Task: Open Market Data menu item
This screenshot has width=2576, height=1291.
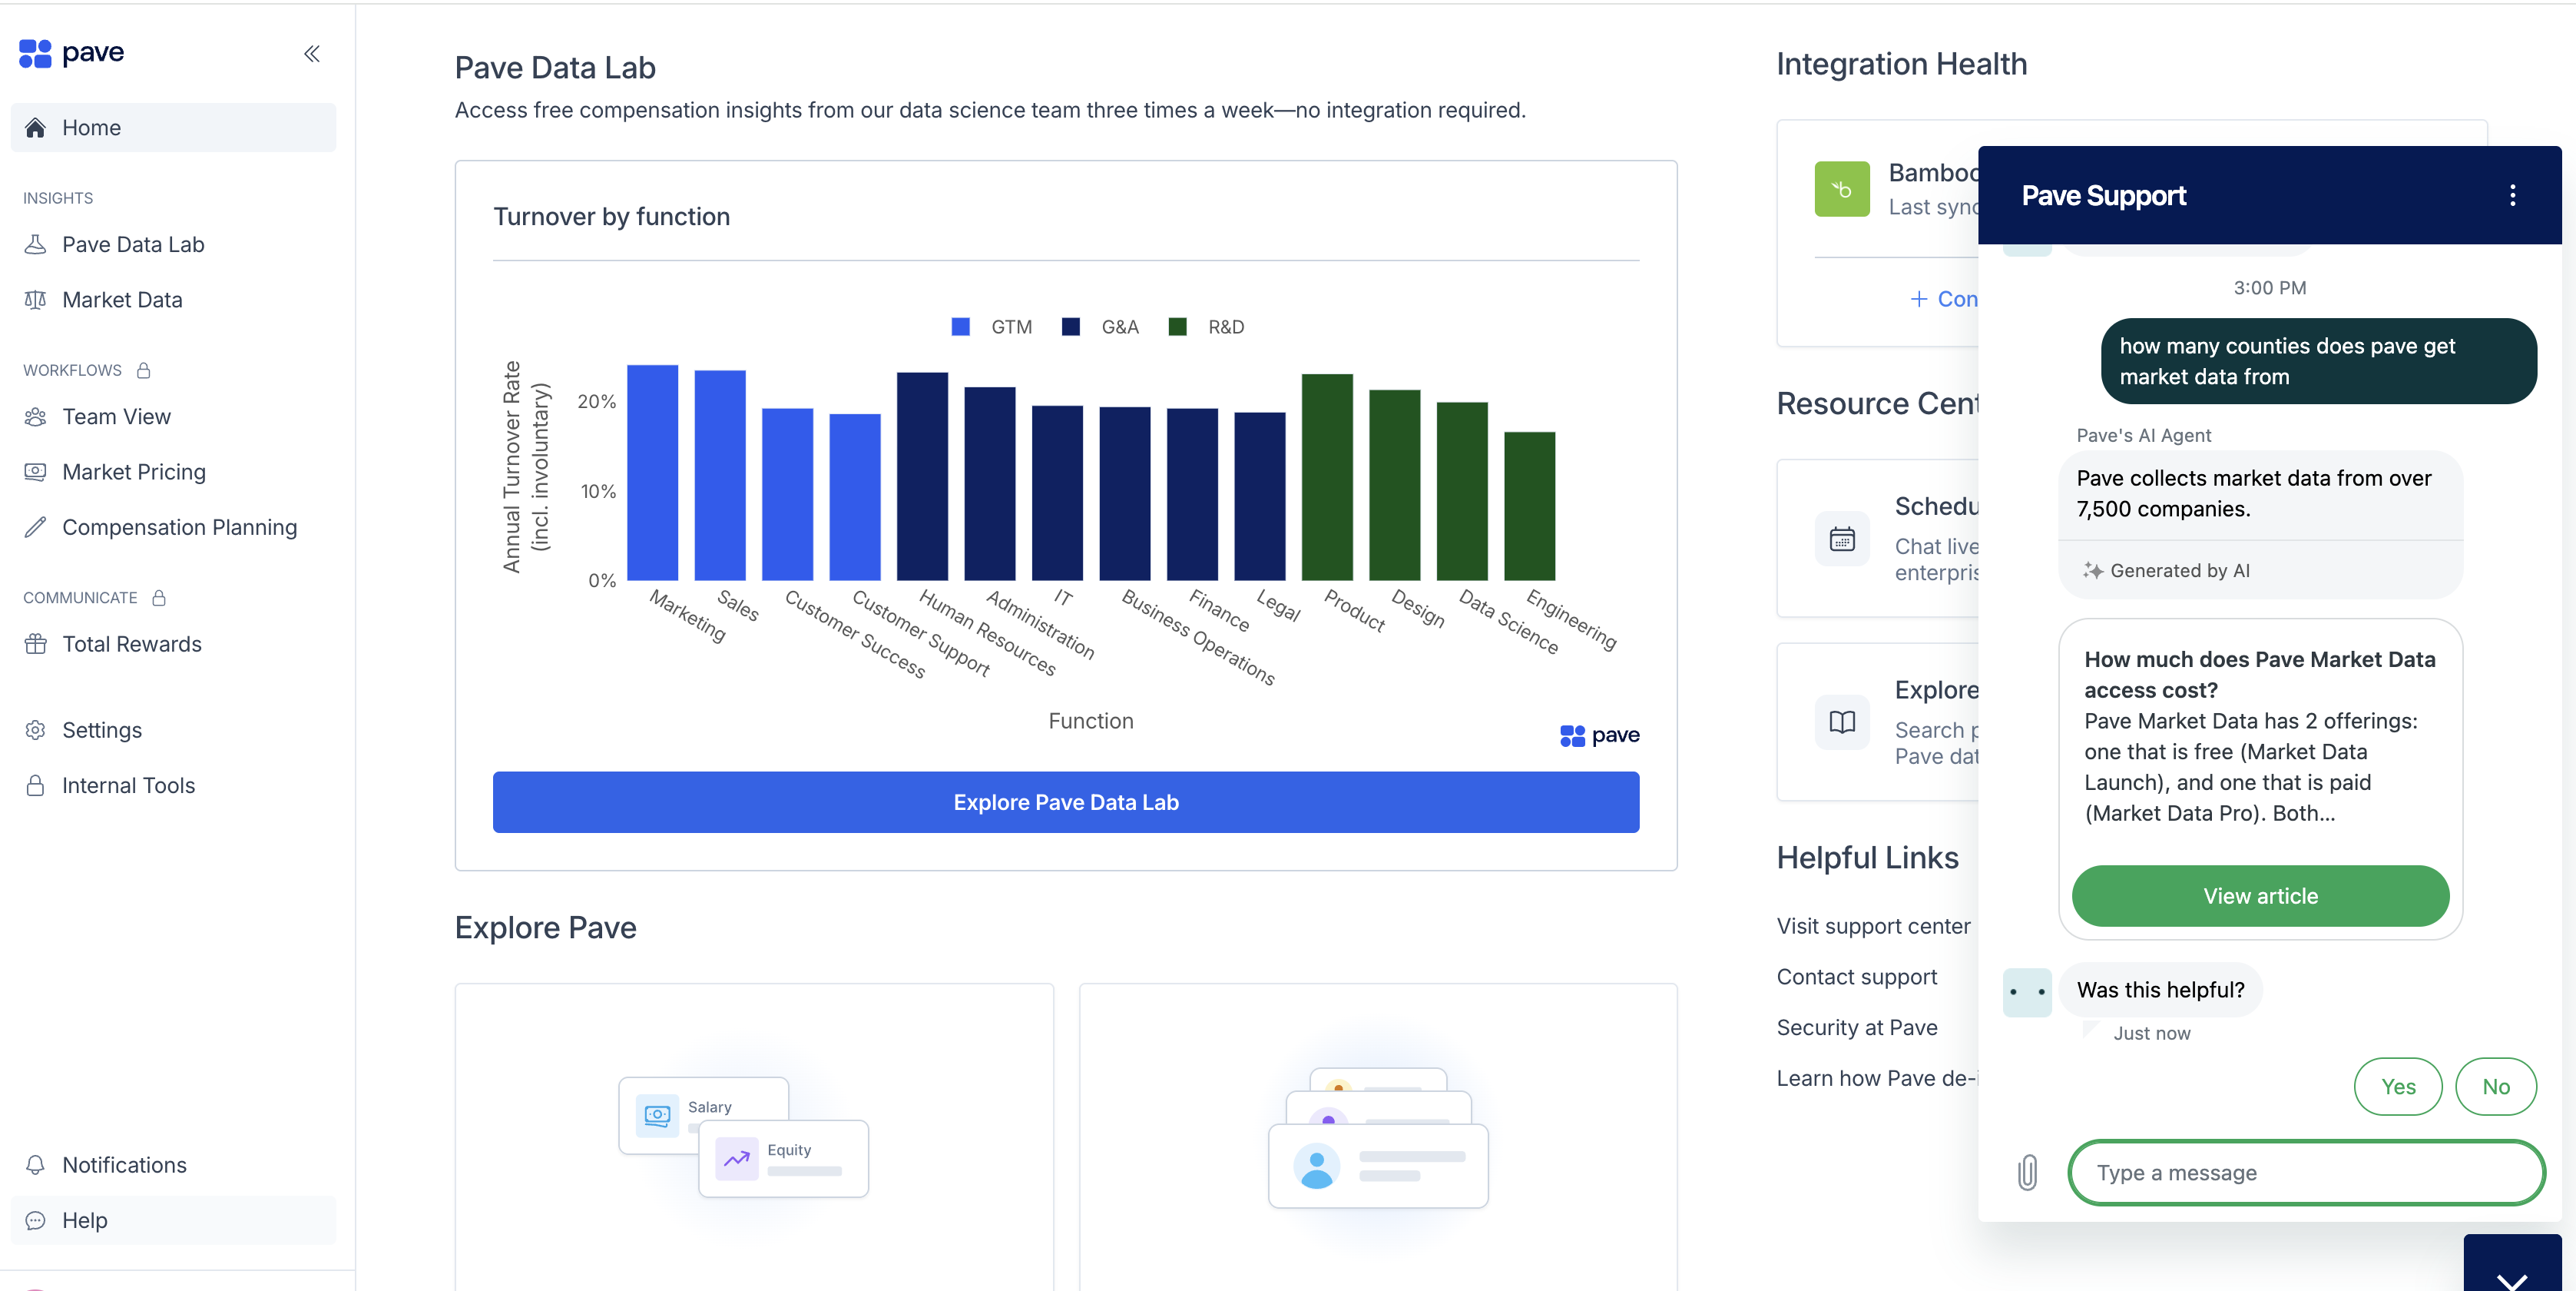Action: 173,300
